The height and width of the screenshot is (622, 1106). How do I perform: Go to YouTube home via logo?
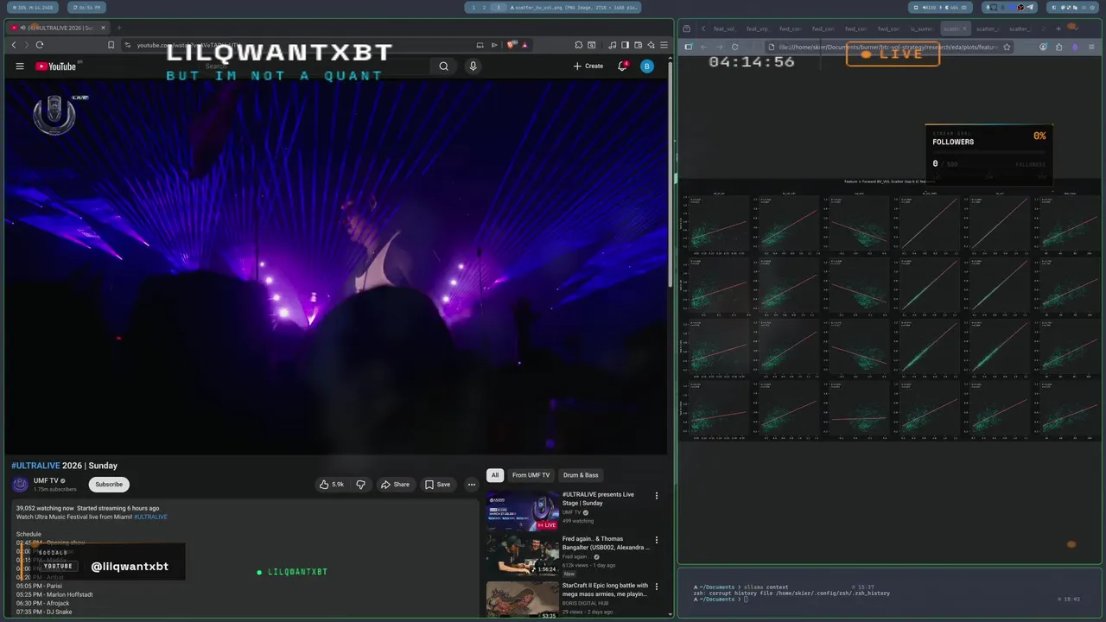pyautogui.click(x=56, y=66)
